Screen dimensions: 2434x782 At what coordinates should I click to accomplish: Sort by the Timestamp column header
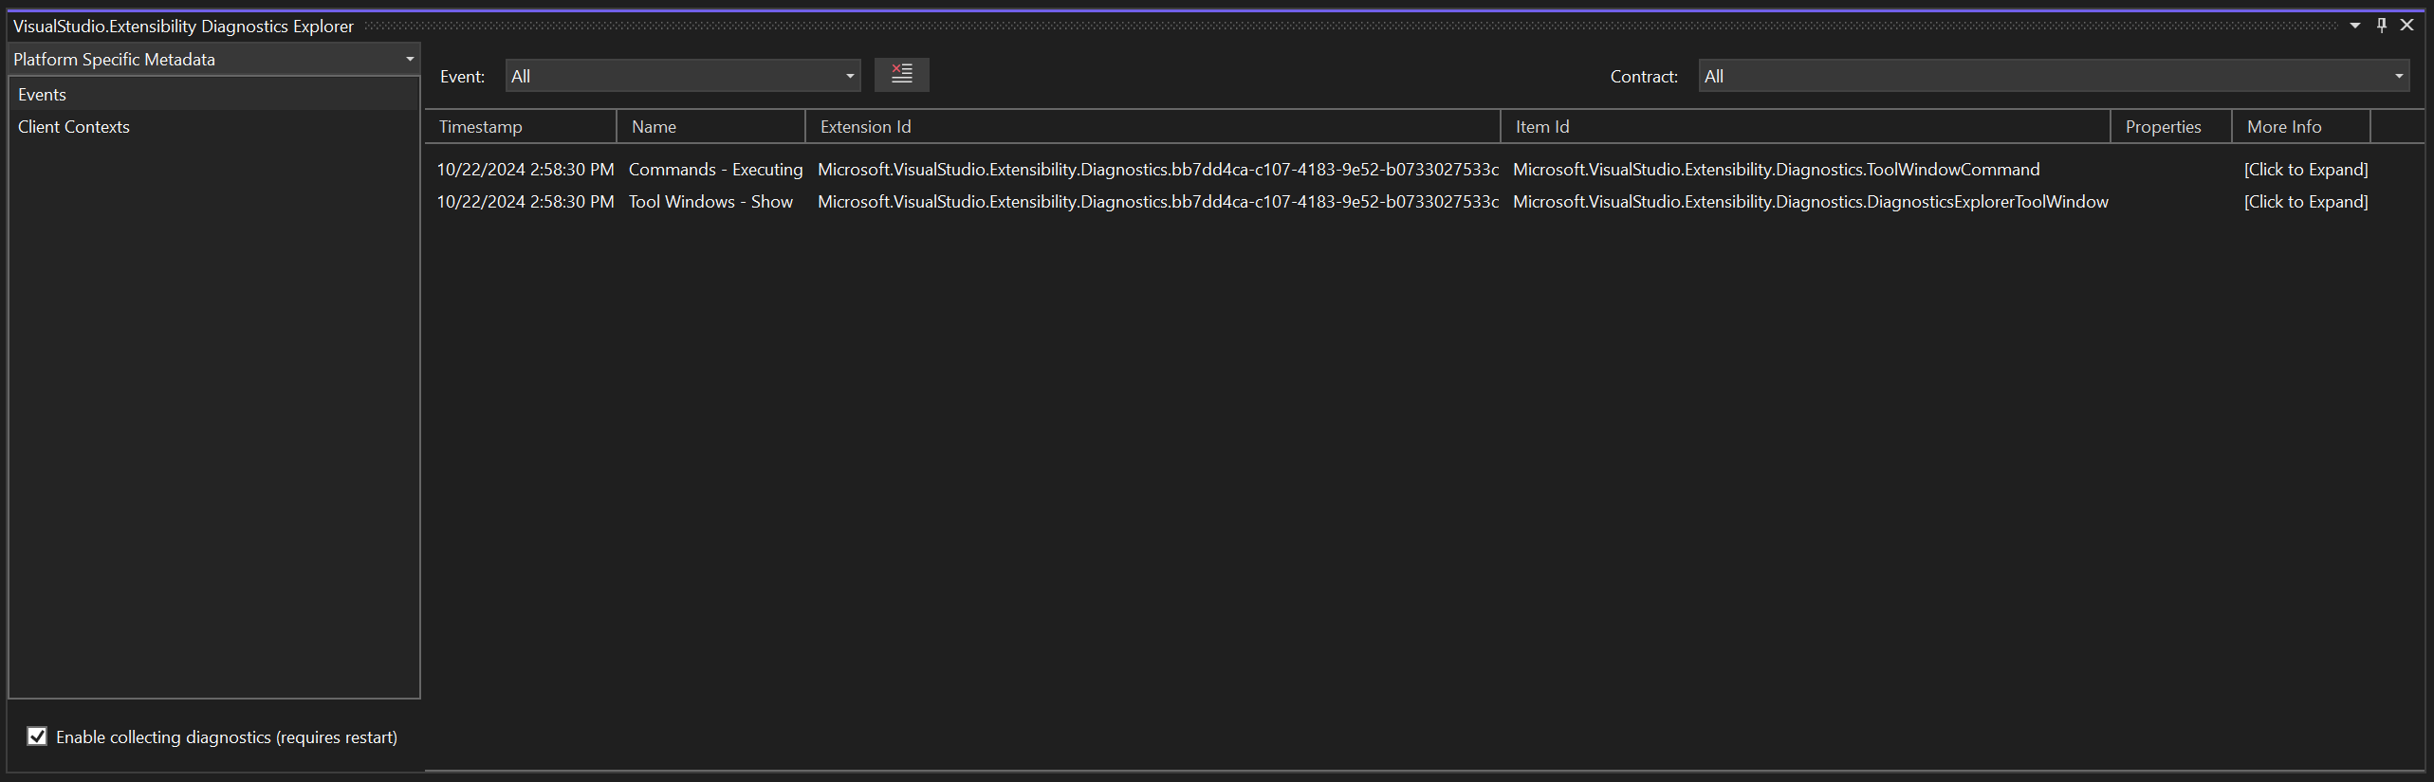click(521, 127)
